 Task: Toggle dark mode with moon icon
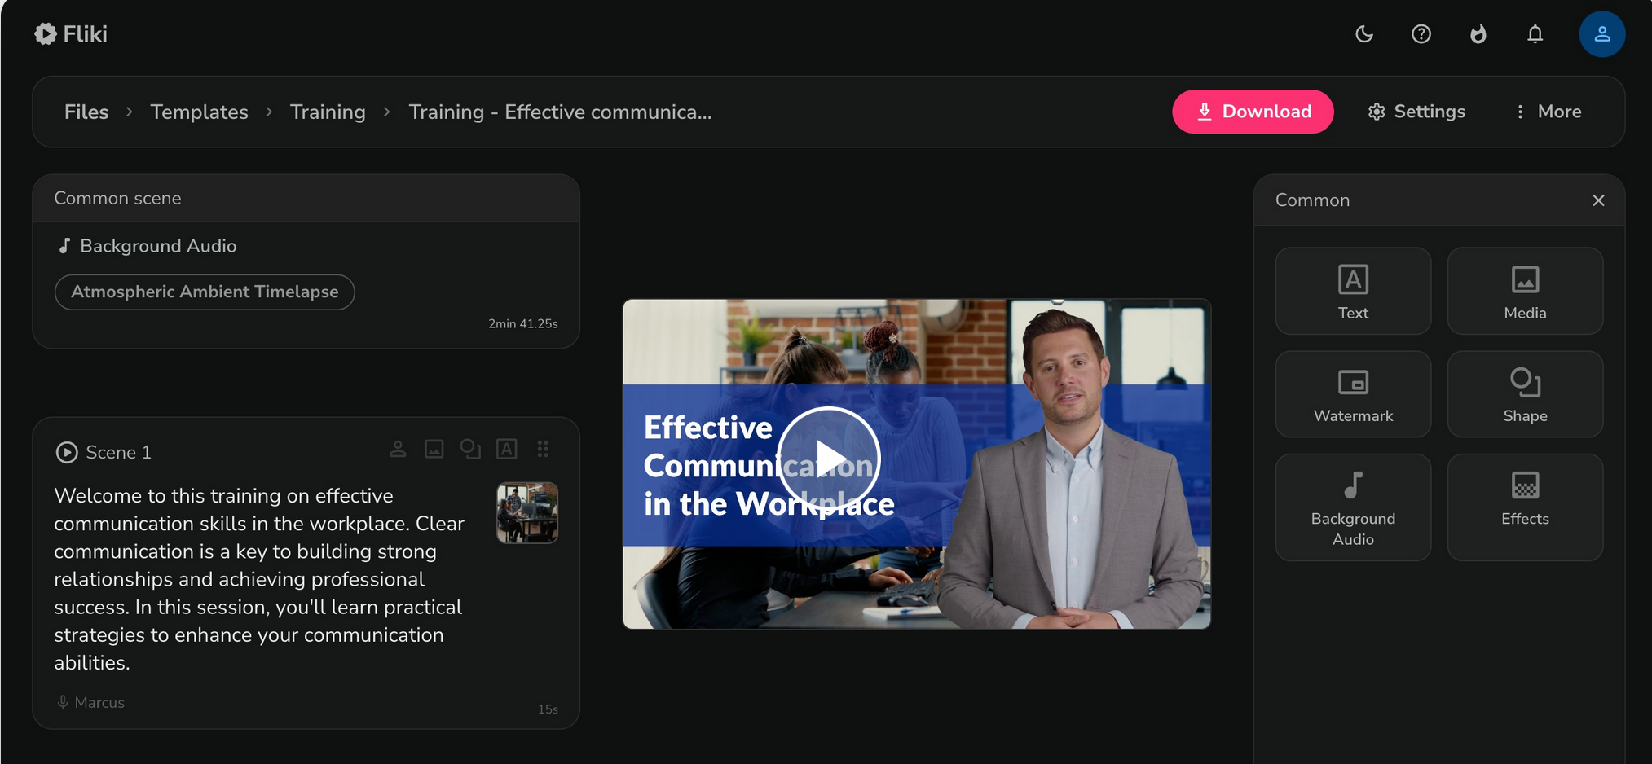pyautogui.click(x=1364, y=34)
